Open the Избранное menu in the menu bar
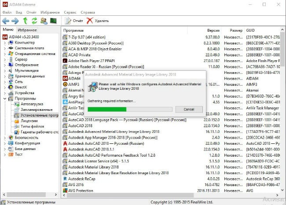Image resolution: width=286 pixels, height=205 pixels. click(50, 12)
